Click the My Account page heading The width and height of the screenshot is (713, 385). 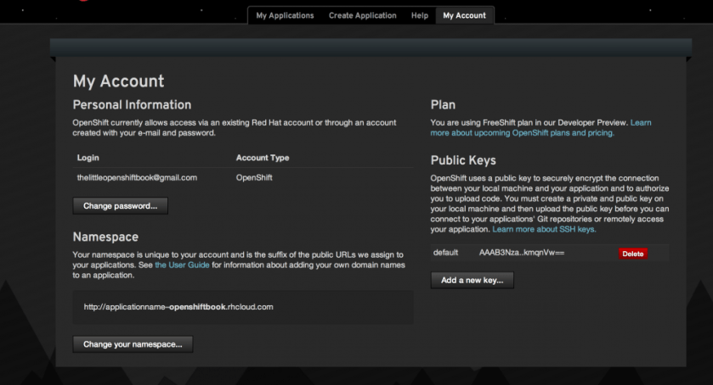coord(118,81)
